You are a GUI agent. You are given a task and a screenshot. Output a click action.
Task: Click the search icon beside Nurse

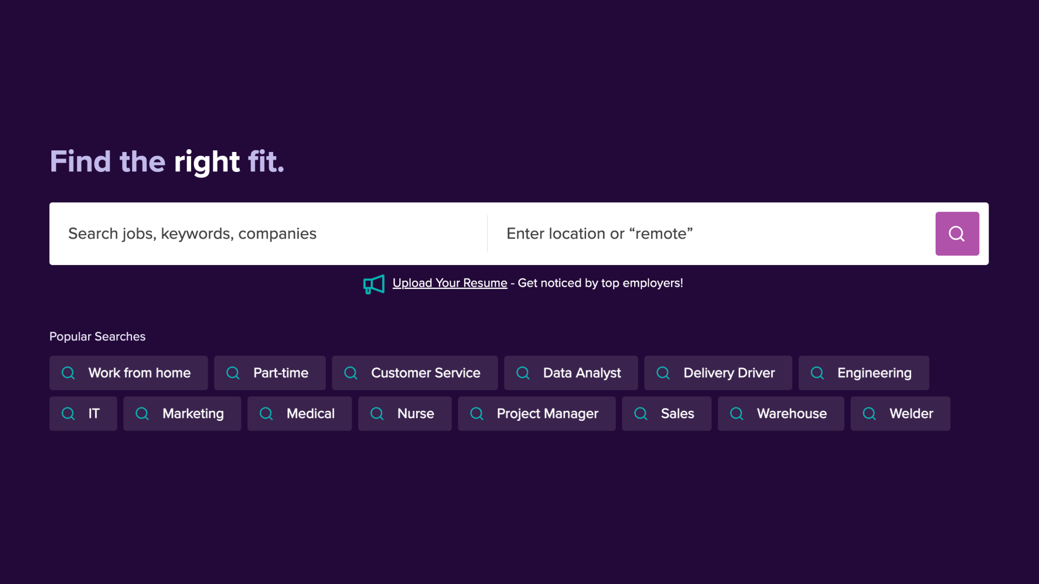377,414
